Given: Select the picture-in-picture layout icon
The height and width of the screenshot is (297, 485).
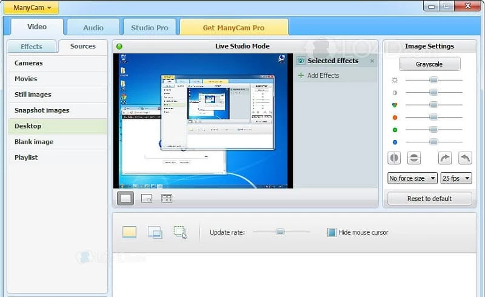Looking at the screenshot, I should [x=146, y=198].
